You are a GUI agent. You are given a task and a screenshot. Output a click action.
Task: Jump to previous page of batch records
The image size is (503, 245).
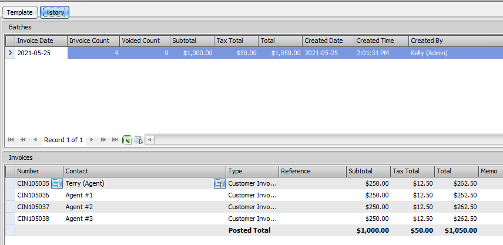pos(23,140)
